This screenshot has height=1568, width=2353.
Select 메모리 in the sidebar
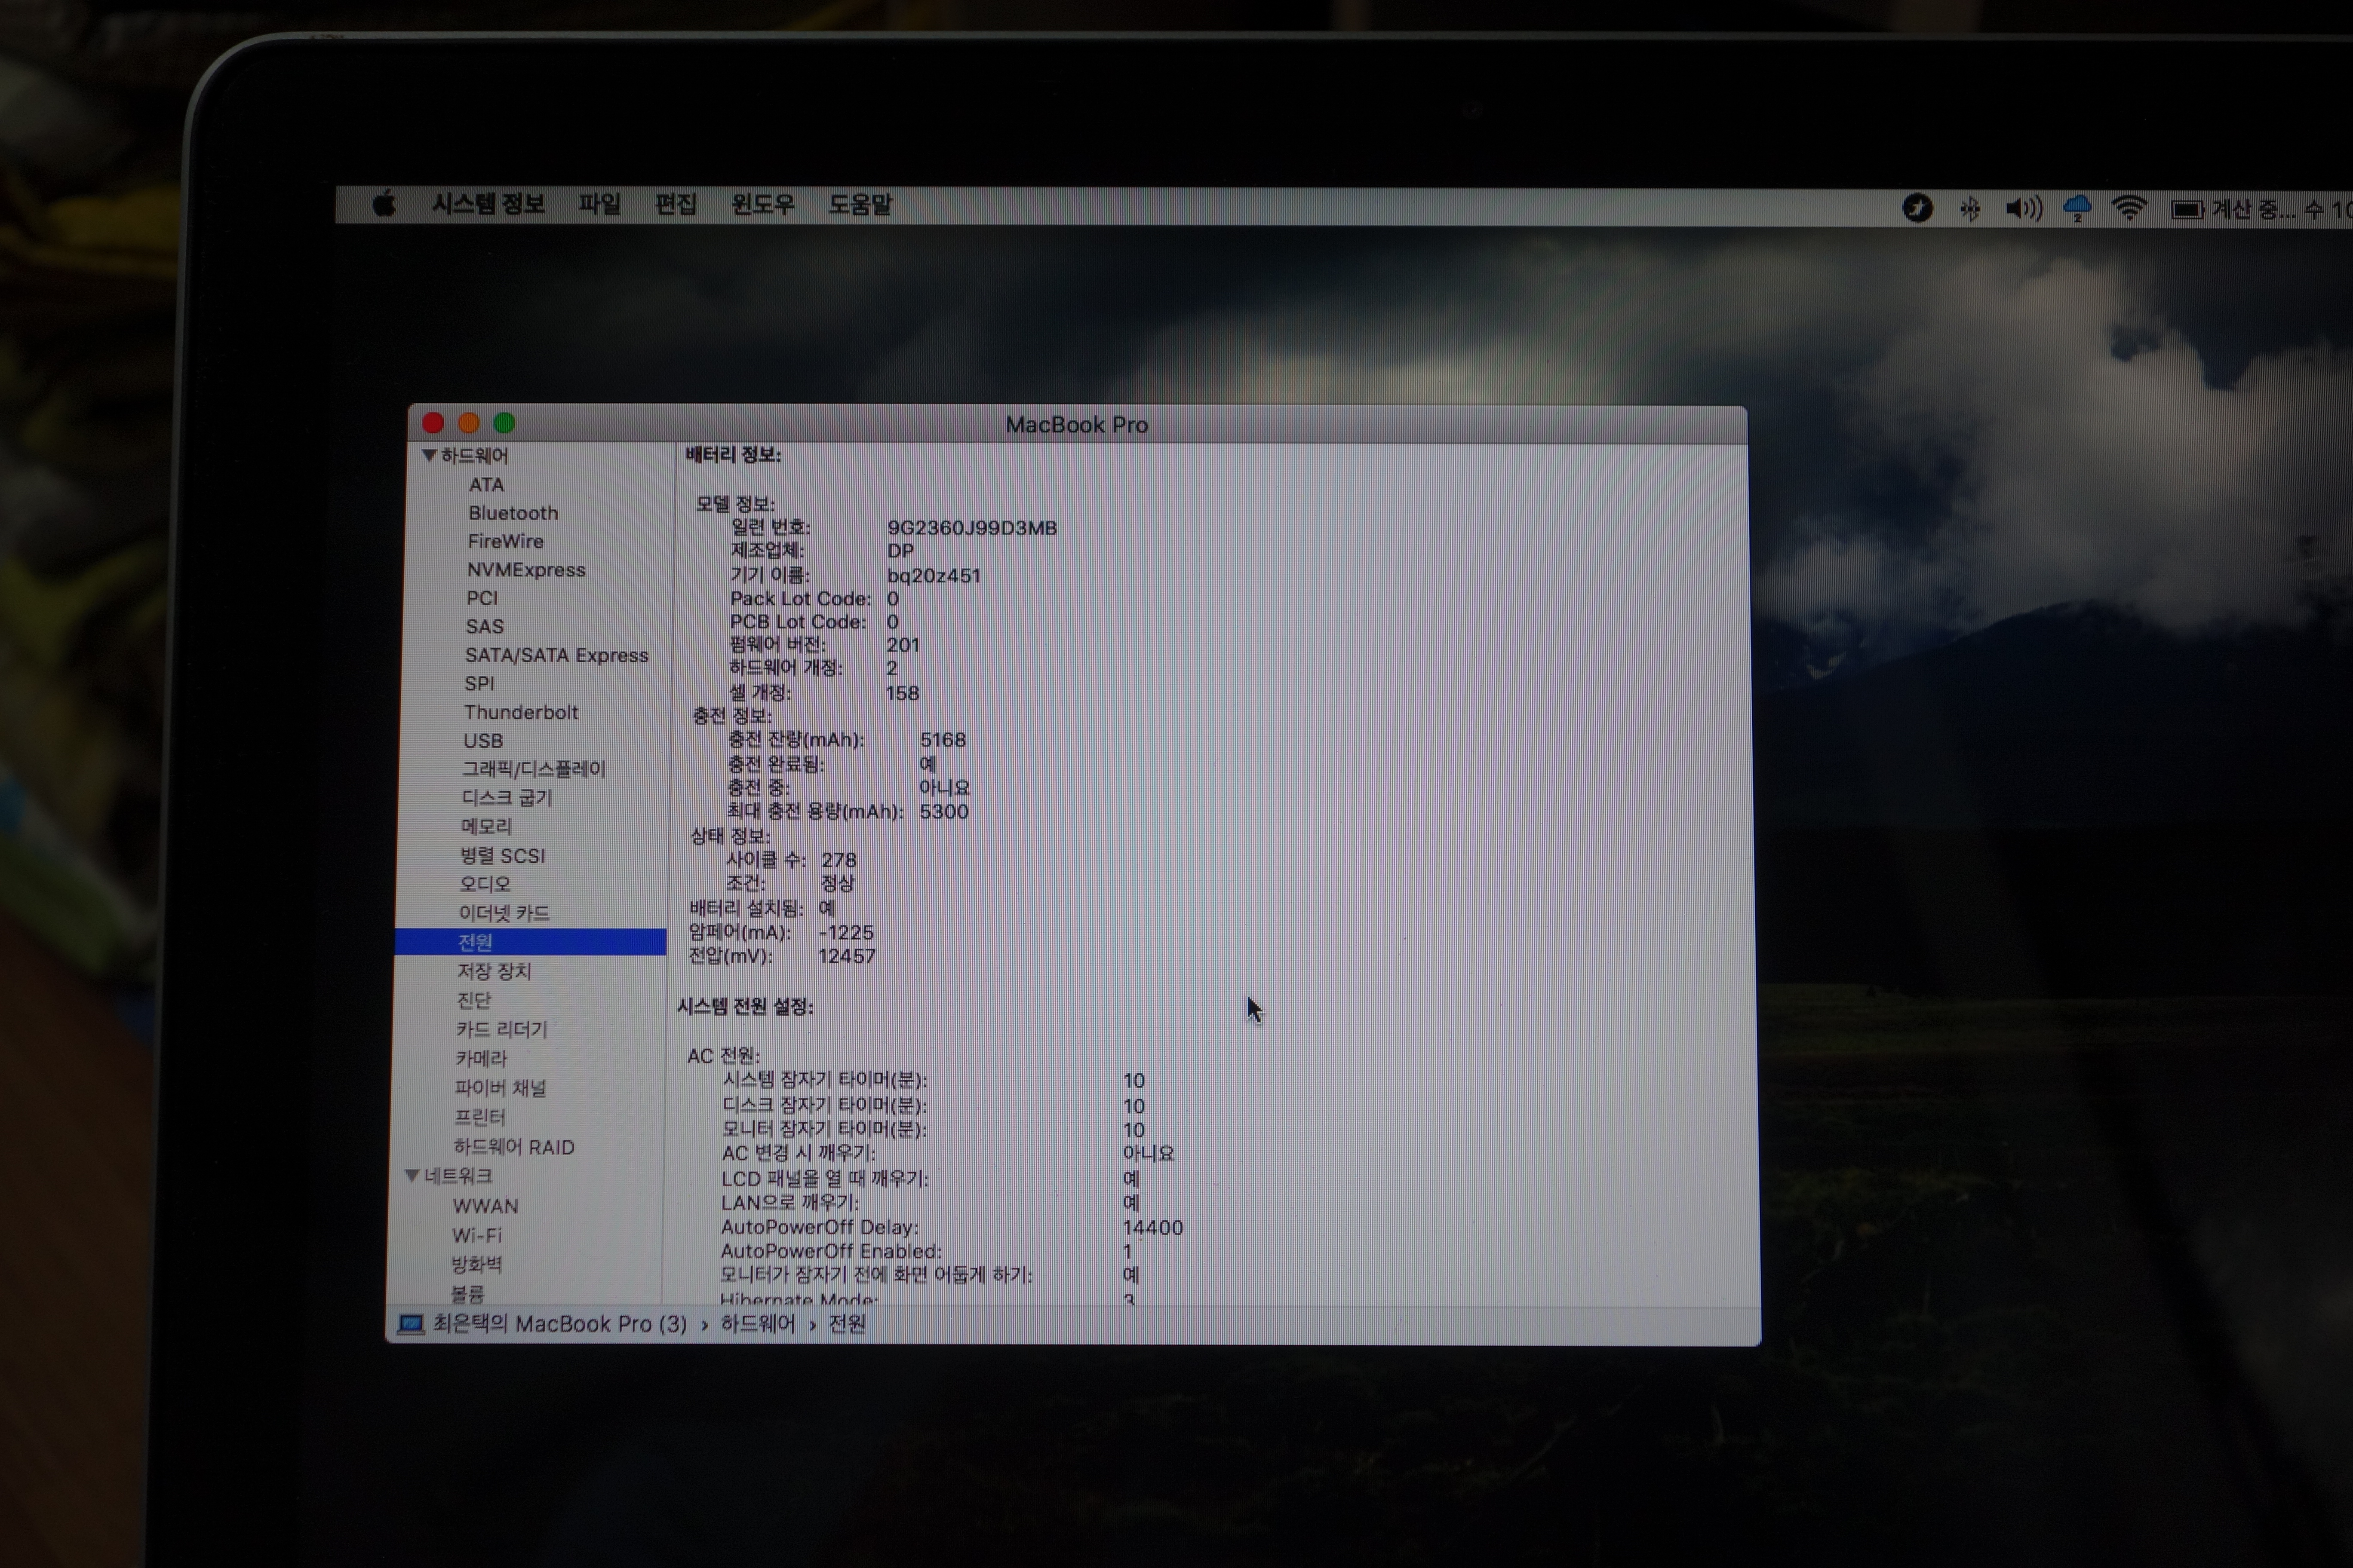(x=486, y=826)
